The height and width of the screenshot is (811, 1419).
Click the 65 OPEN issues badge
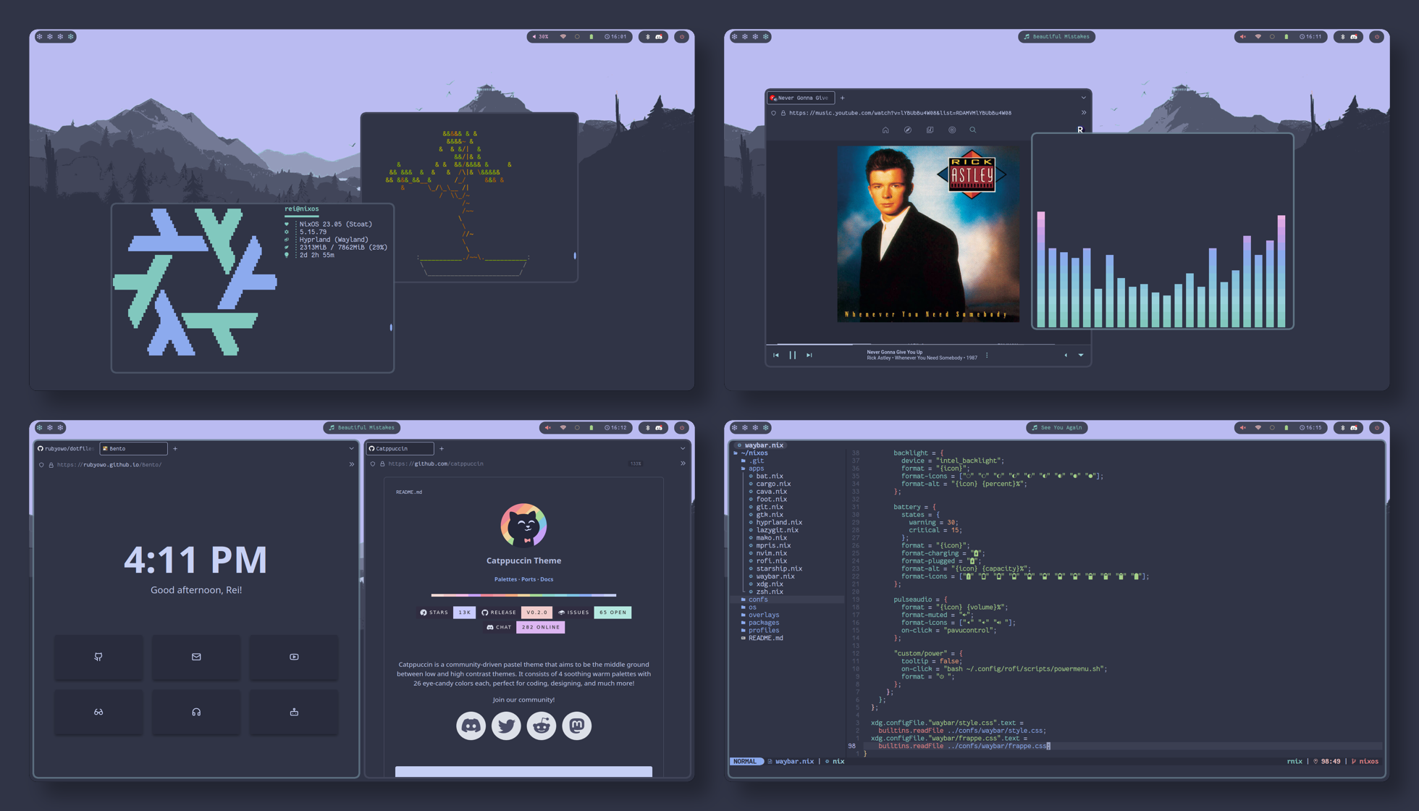612,613
